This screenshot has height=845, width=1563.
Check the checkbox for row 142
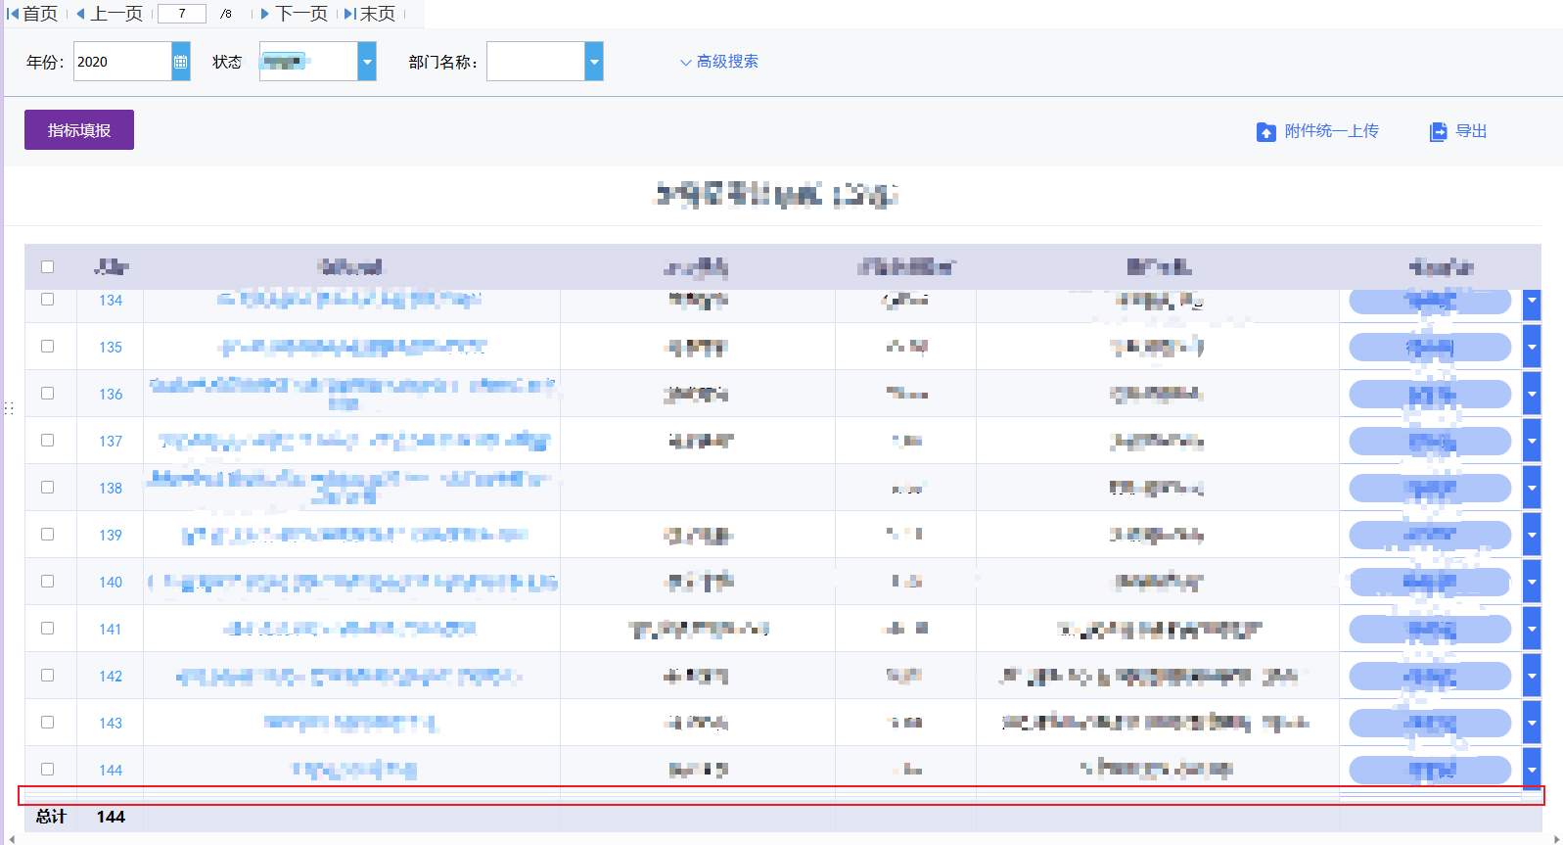[47, 676]
